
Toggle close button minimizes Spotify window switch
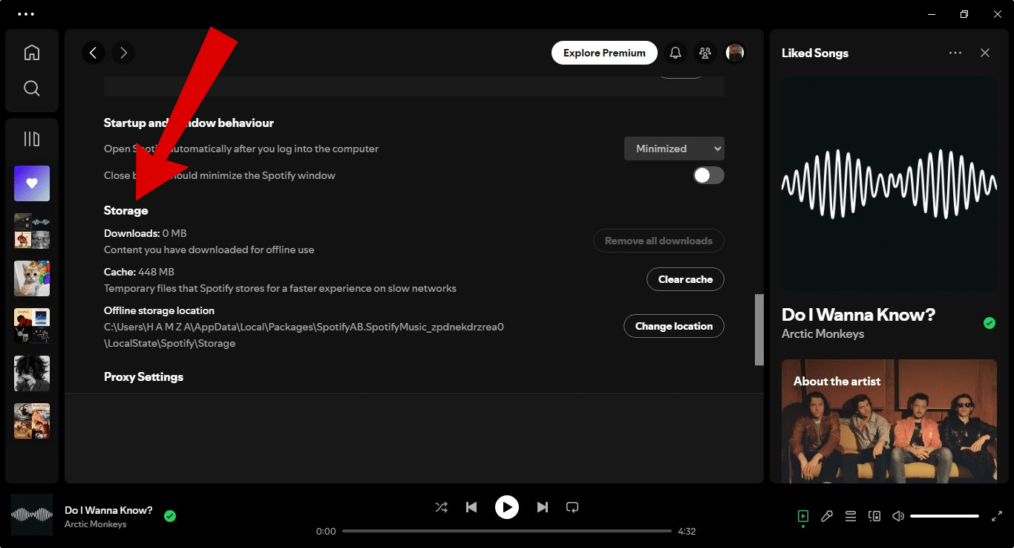tap(708, 175)
